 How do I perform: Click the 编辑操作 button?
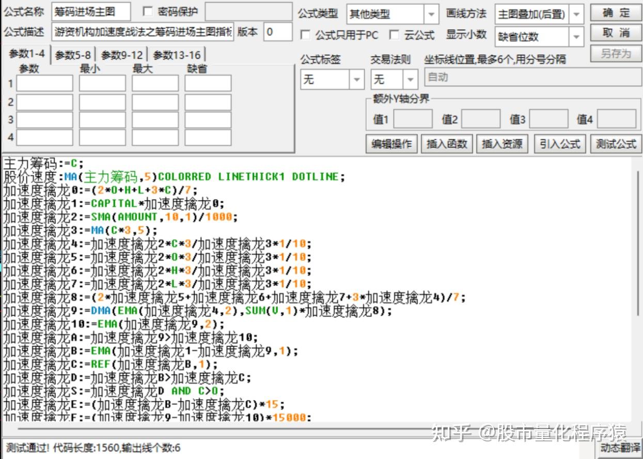pyautogui.click(x=392, y=144)
